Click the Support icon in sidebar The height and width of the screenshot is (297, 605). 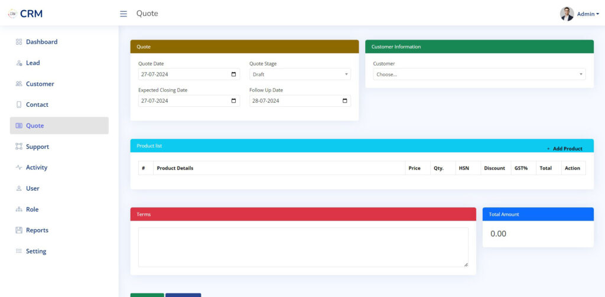(x=19, y=146)
